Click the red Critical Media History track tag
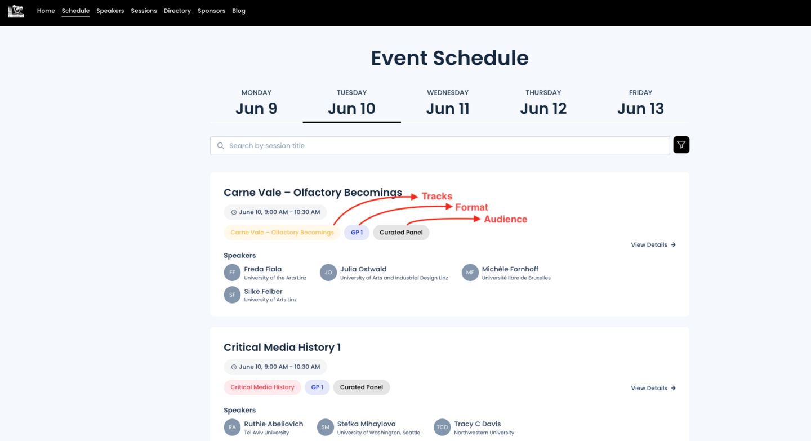Viewport: 811px width, 441px height. pos(262,387)
